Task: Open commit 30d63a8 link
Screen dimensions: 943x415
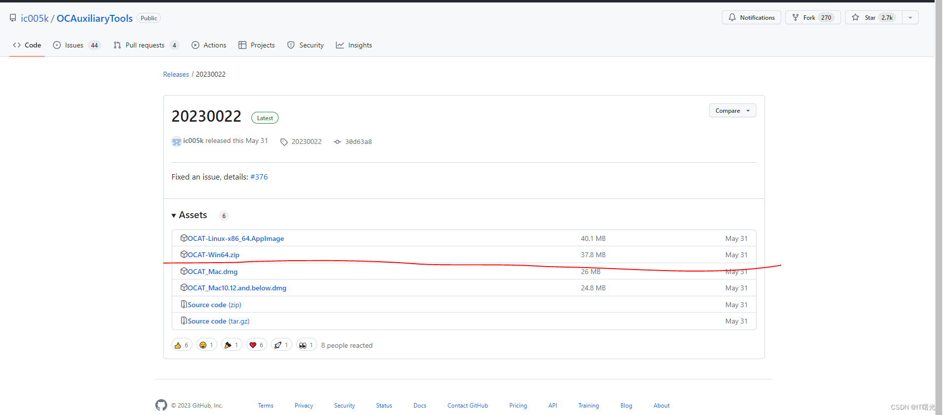Action: coord(358,141)
